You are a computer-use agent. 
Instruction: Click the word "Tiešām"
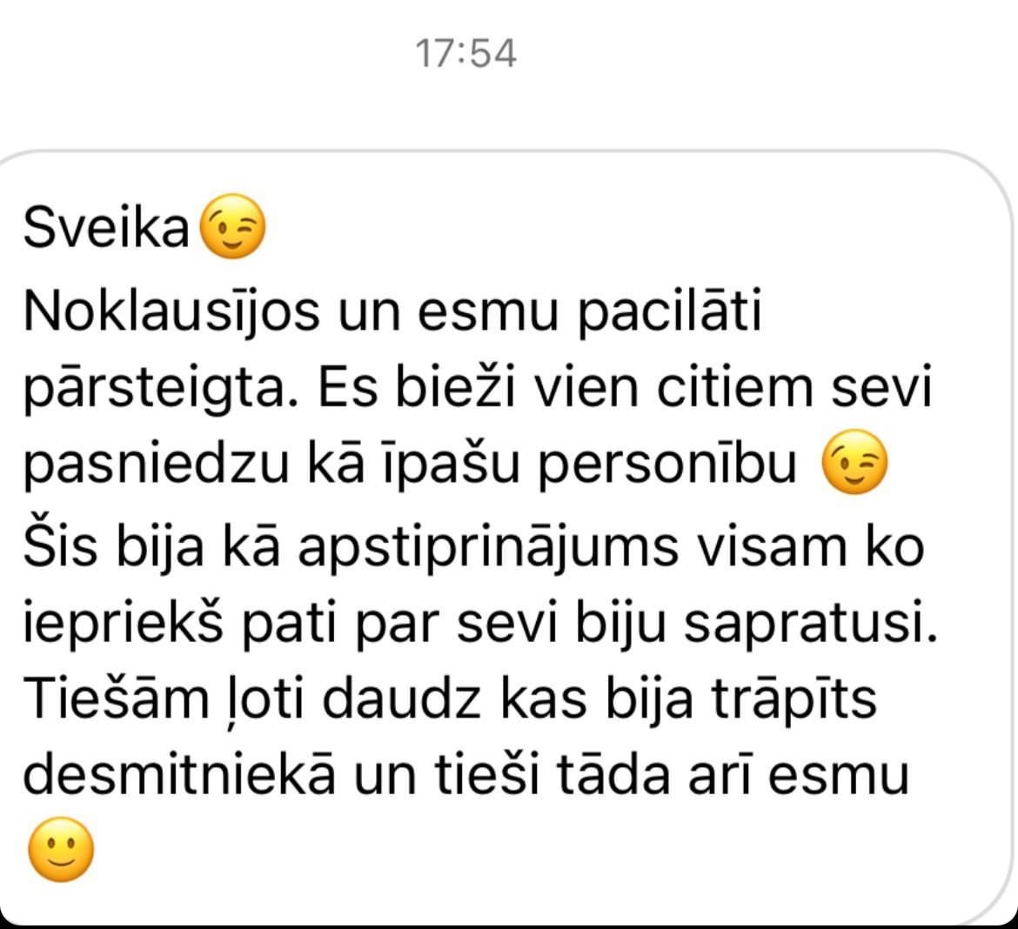click(x=117, y=698)
